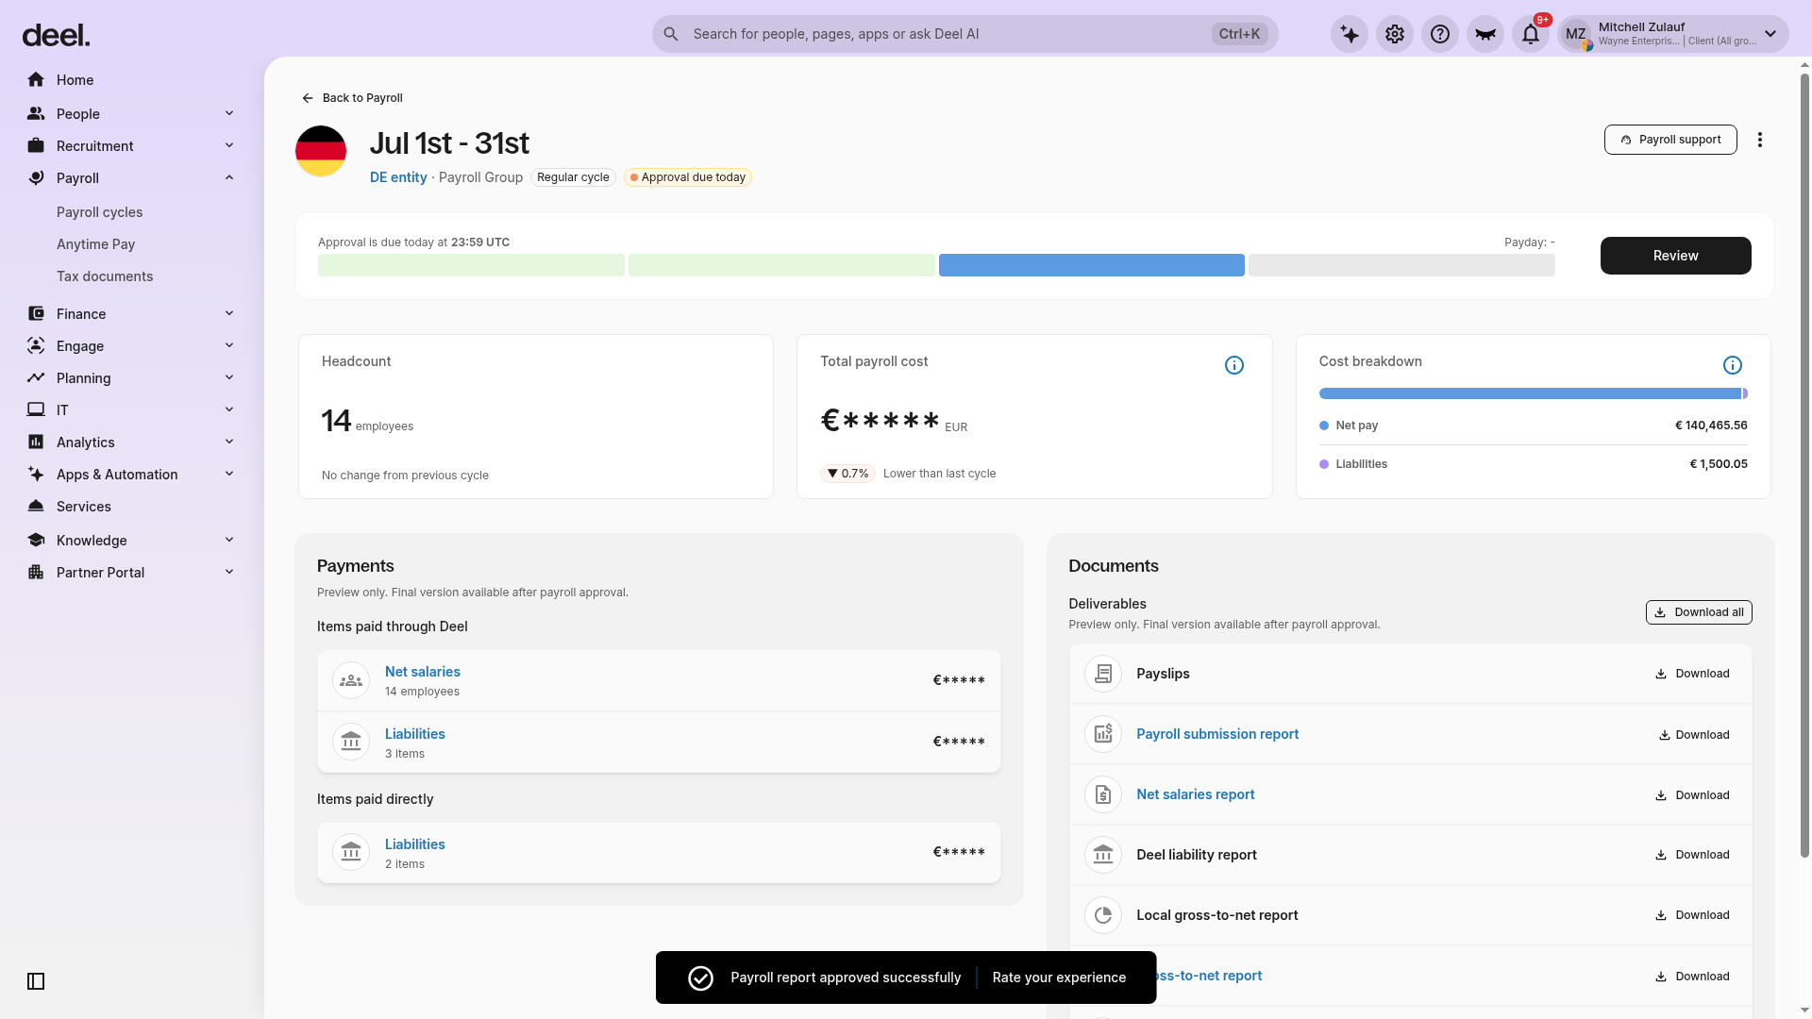Click Download all deliverables

[1699, 612]
